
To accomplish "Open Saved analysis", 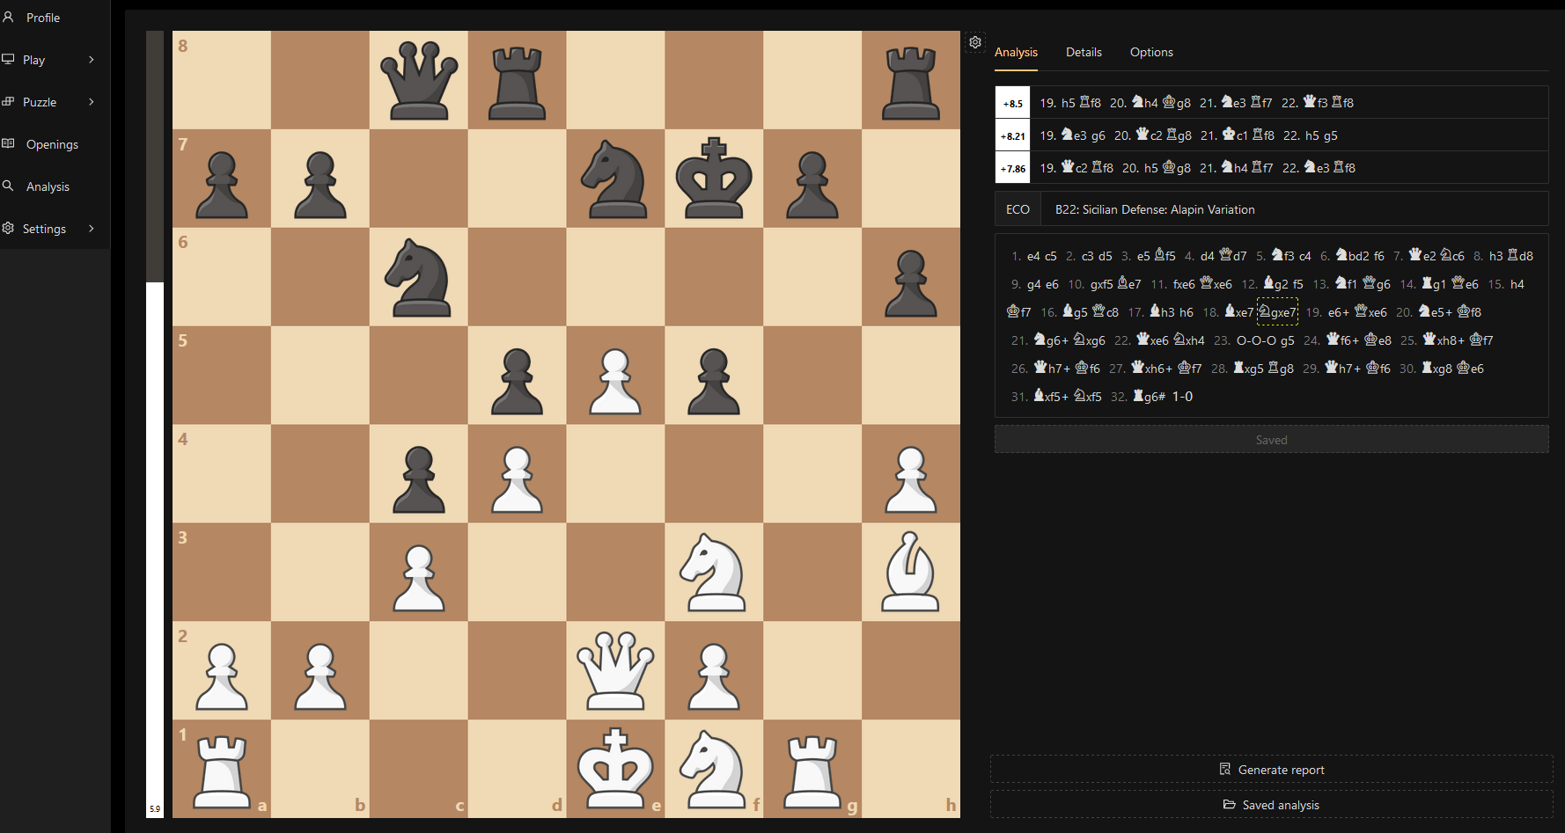I will pyautogui.click(x=1271, y=805).
